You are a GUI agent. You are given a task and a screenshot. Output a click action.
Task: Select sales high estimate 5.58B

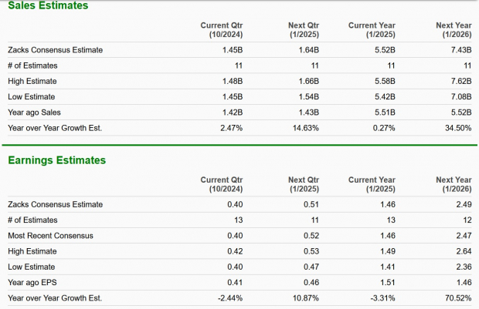385,81
